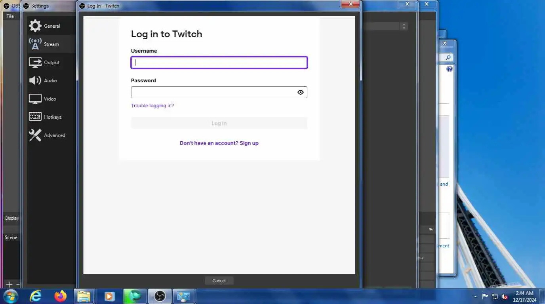Click the search magnifier in background window
Screen dimensions: 545x304
(x=448, y=58)
